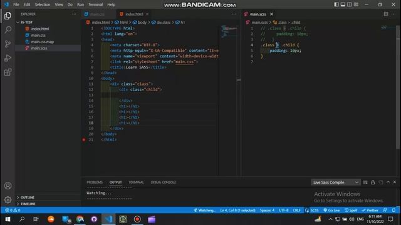Image resolution: width=401 pixels, height=225 pixels.
Task: Open right editor group more actions ellipsis
Action: click(393, 14)
